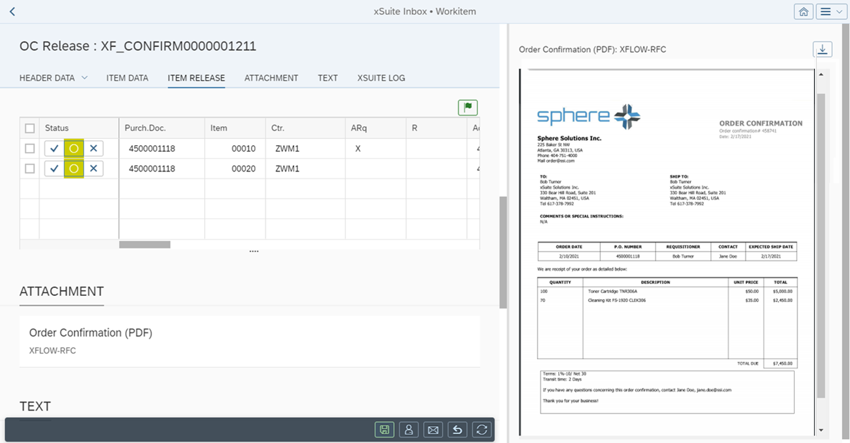Click the undo arrow icon in the toolbar
Screen dimensions: 850x443
click(457, 429)
